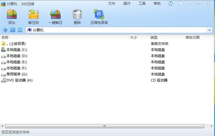This screenshot has width=215, height=136.
Task: Open the 压缩包语言 archive language tool
Action: click(99, 14)
